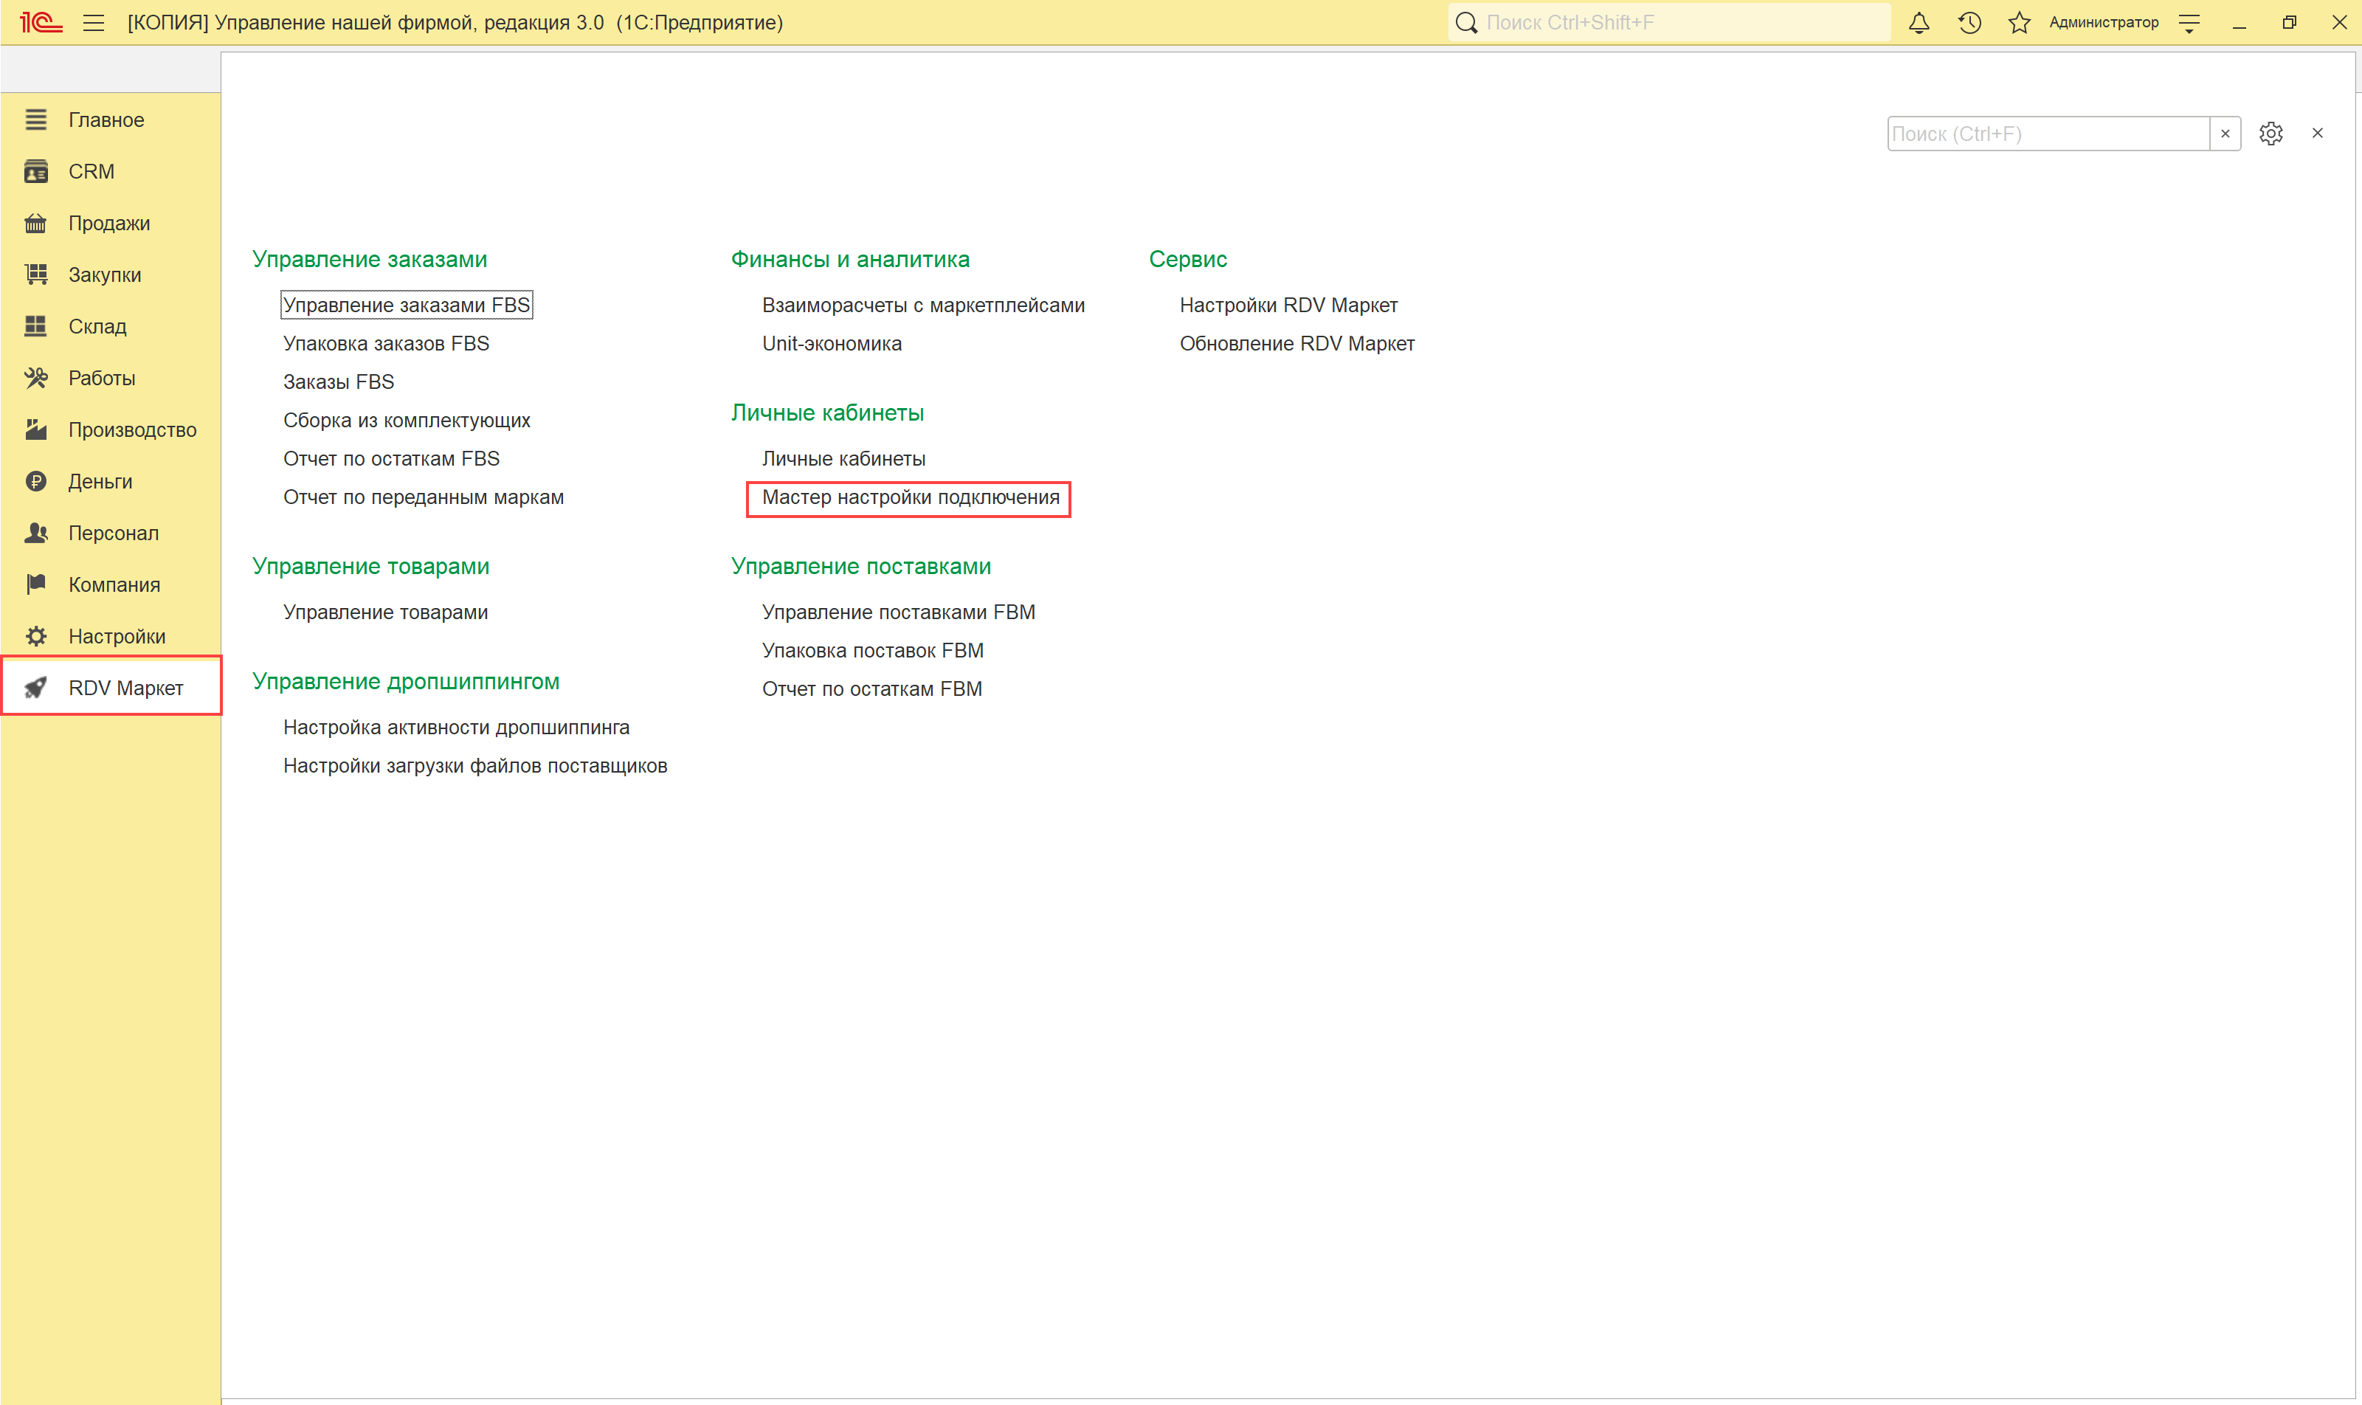This screenshot has height=1405, width=2362.
Task: Click the Настройки gear icon in sidebar
Action: point(36,636)
